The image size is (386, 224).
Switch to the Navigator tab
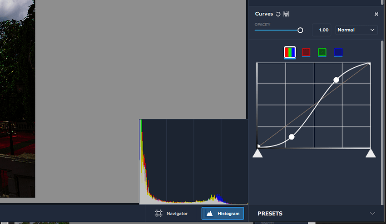coord(171,214)
